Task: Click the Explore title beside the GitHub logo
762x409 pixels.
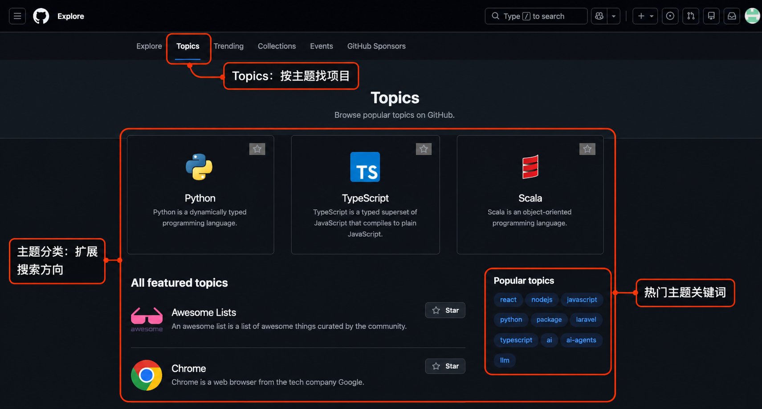Action: coord(71,16)
